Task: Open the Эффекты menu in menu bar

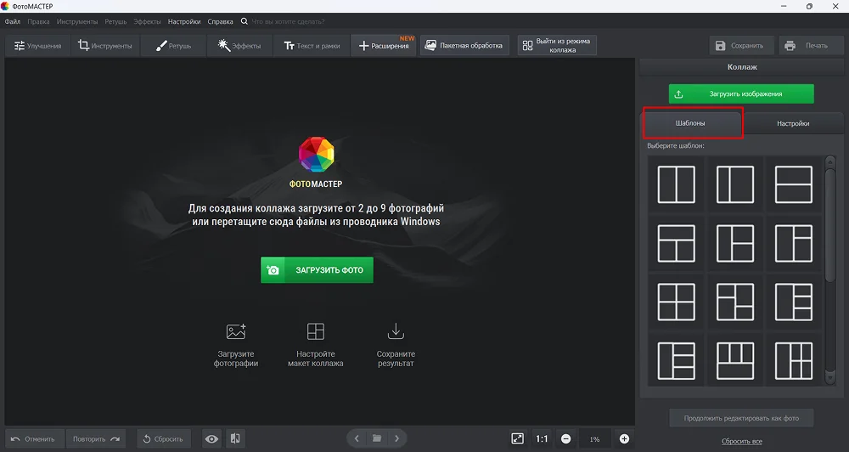Action: pyautogui.click(x=147, y=22)
